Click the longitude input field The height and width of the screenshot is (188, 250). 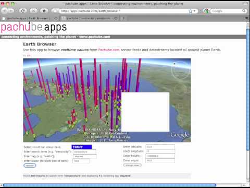tap(160, 151)
